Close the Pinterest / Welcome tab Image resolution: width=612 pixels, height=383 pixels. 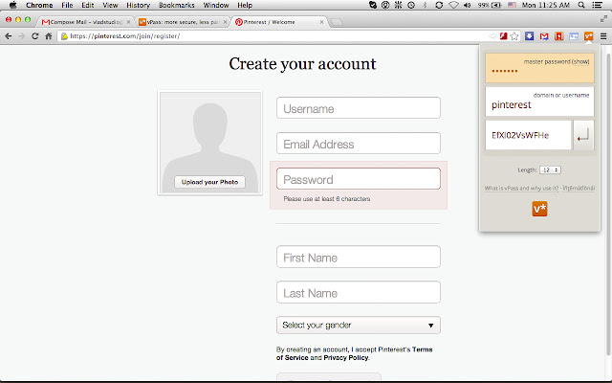321,22
